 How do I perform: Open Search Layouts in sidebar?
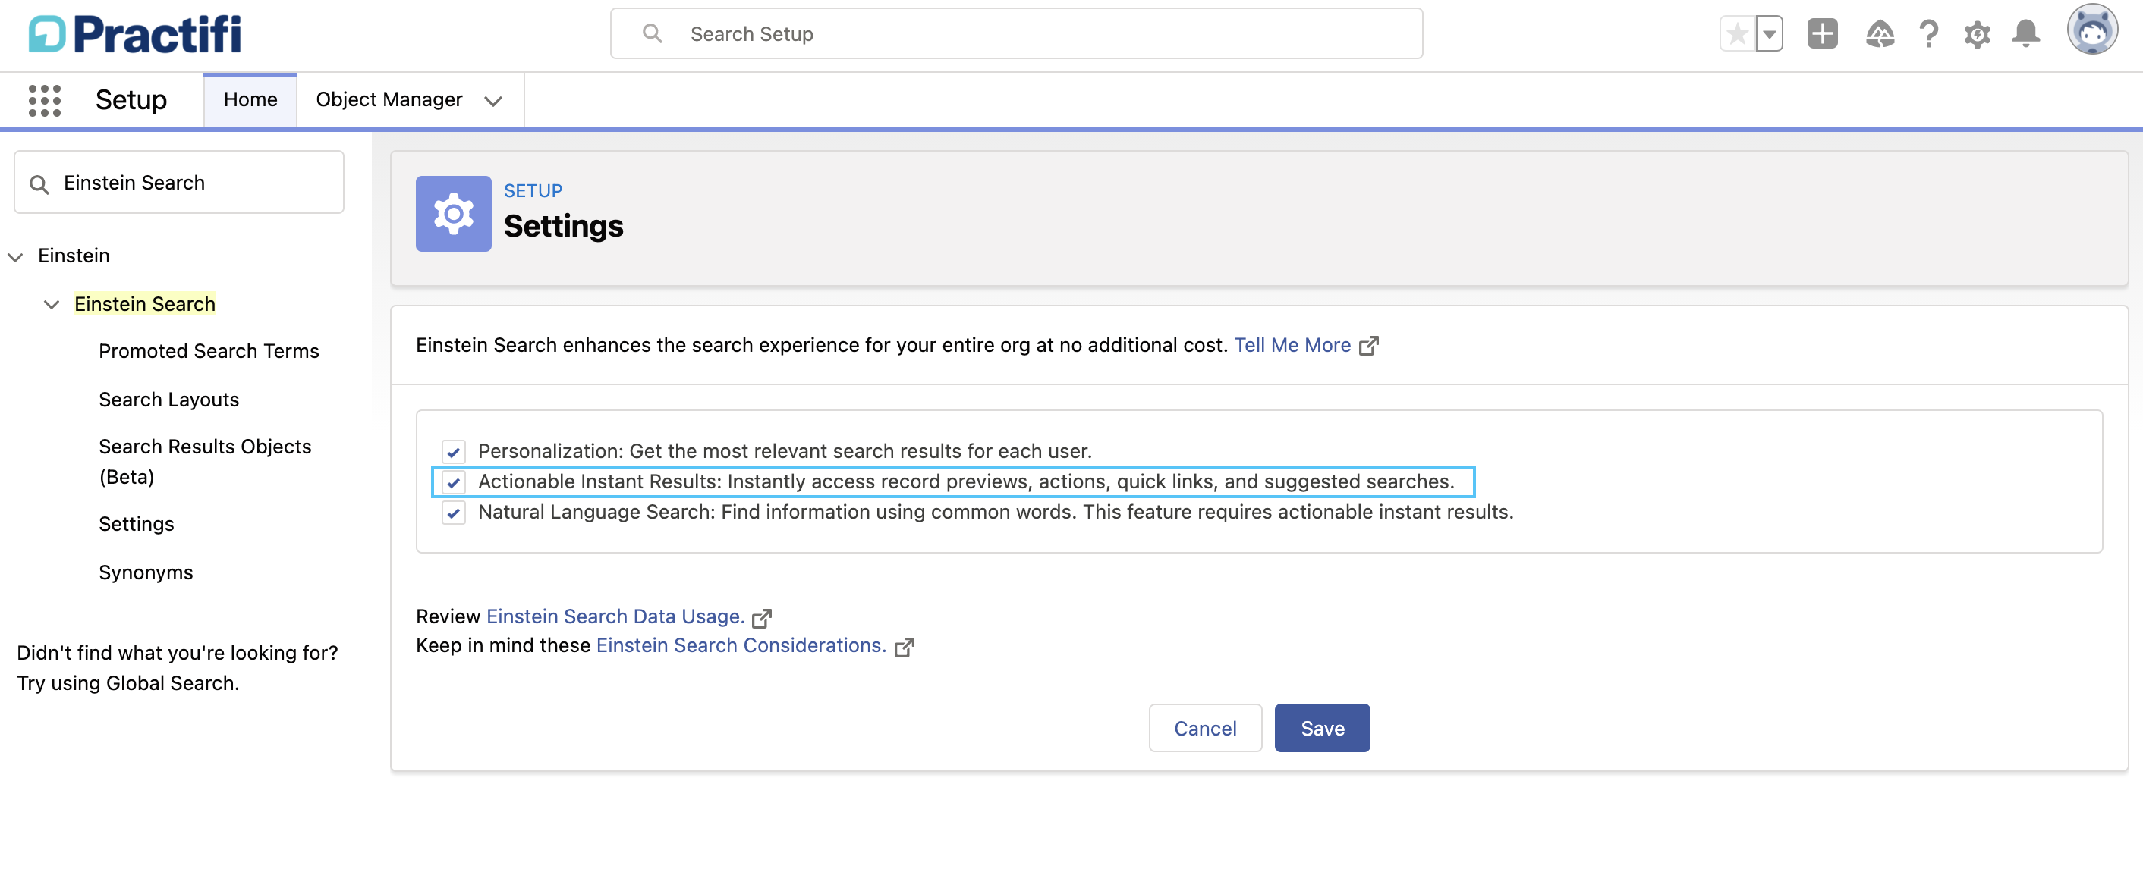[x=169, y=400]
